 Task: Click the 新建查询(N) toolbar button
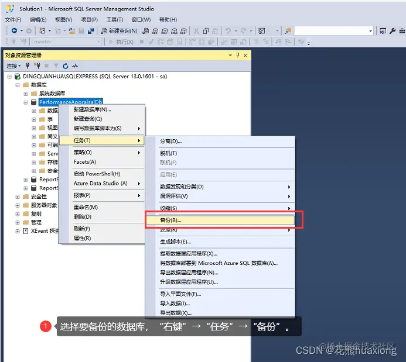[119, 31]
